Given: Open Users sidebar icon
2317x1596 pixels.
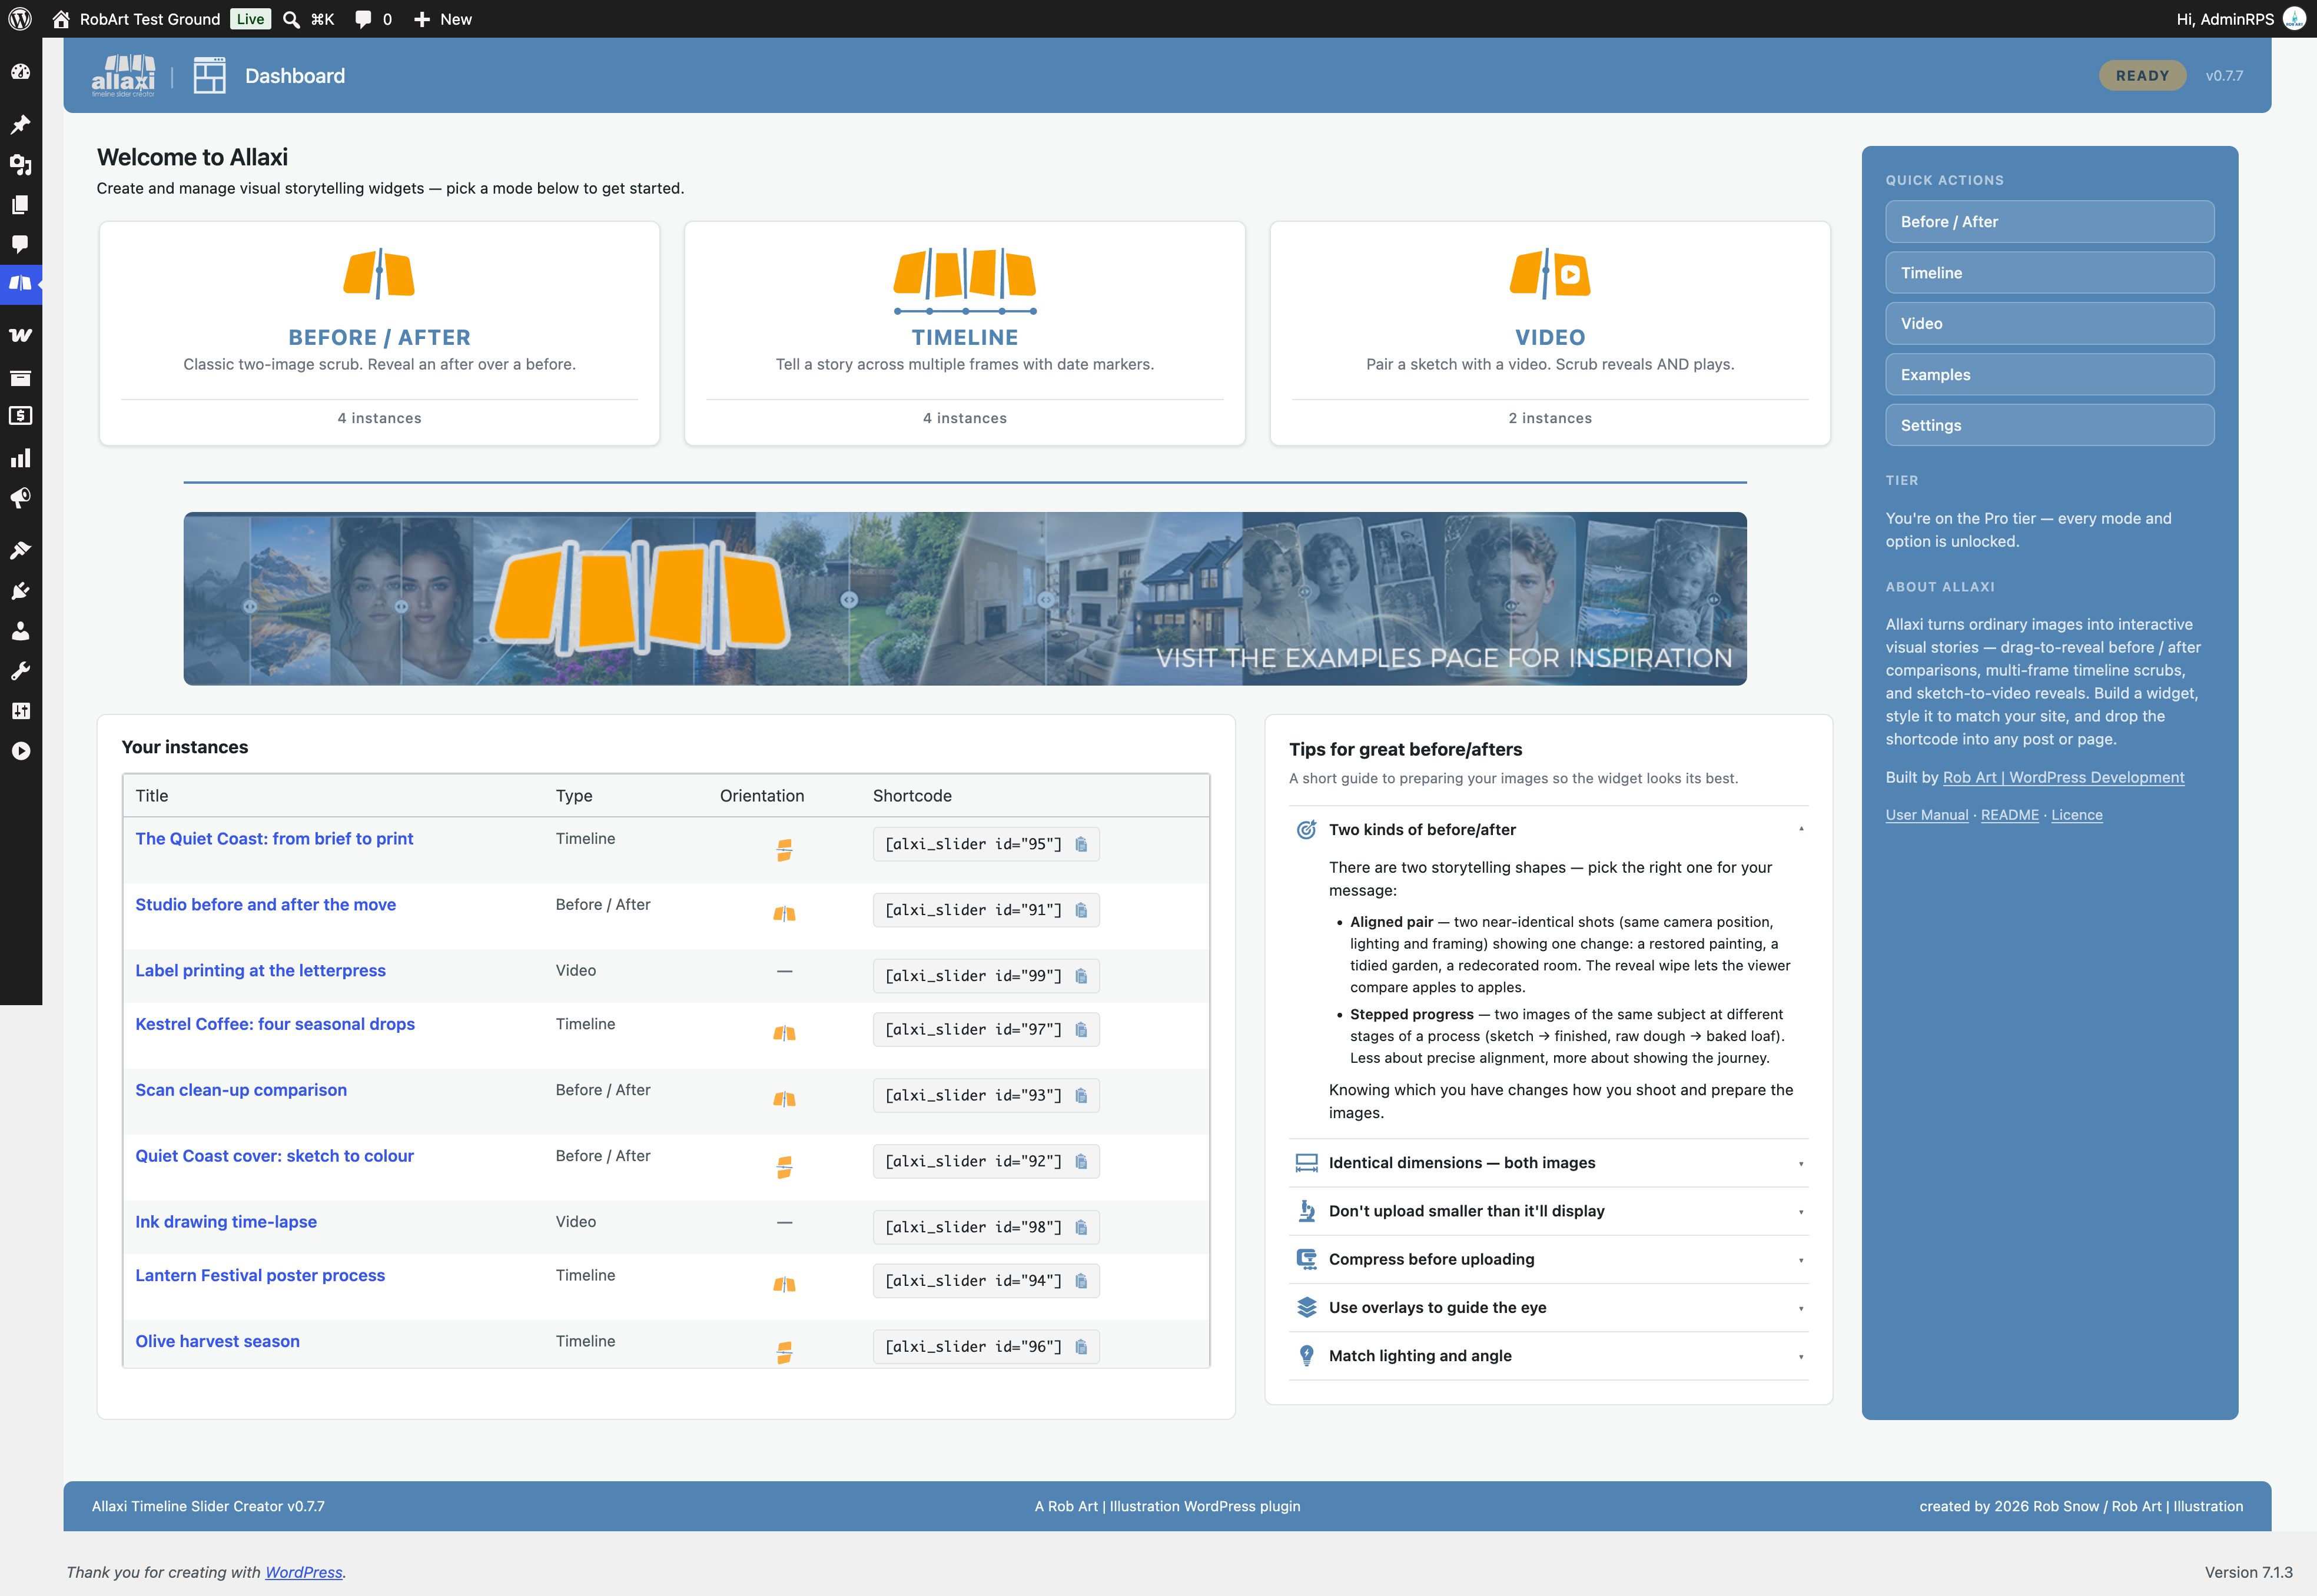Looking at the screenshot, I should tap(20, 631).
